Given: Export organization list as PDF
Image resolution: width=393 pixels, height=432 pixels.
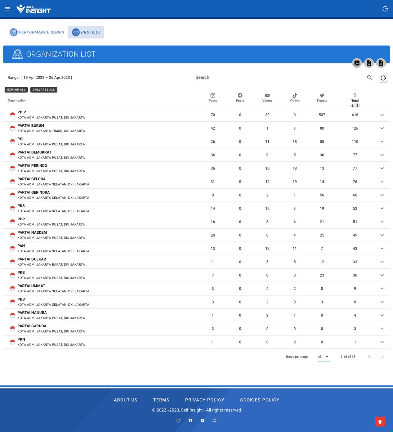Looking at the screenshot, I should tap(357, 63).
